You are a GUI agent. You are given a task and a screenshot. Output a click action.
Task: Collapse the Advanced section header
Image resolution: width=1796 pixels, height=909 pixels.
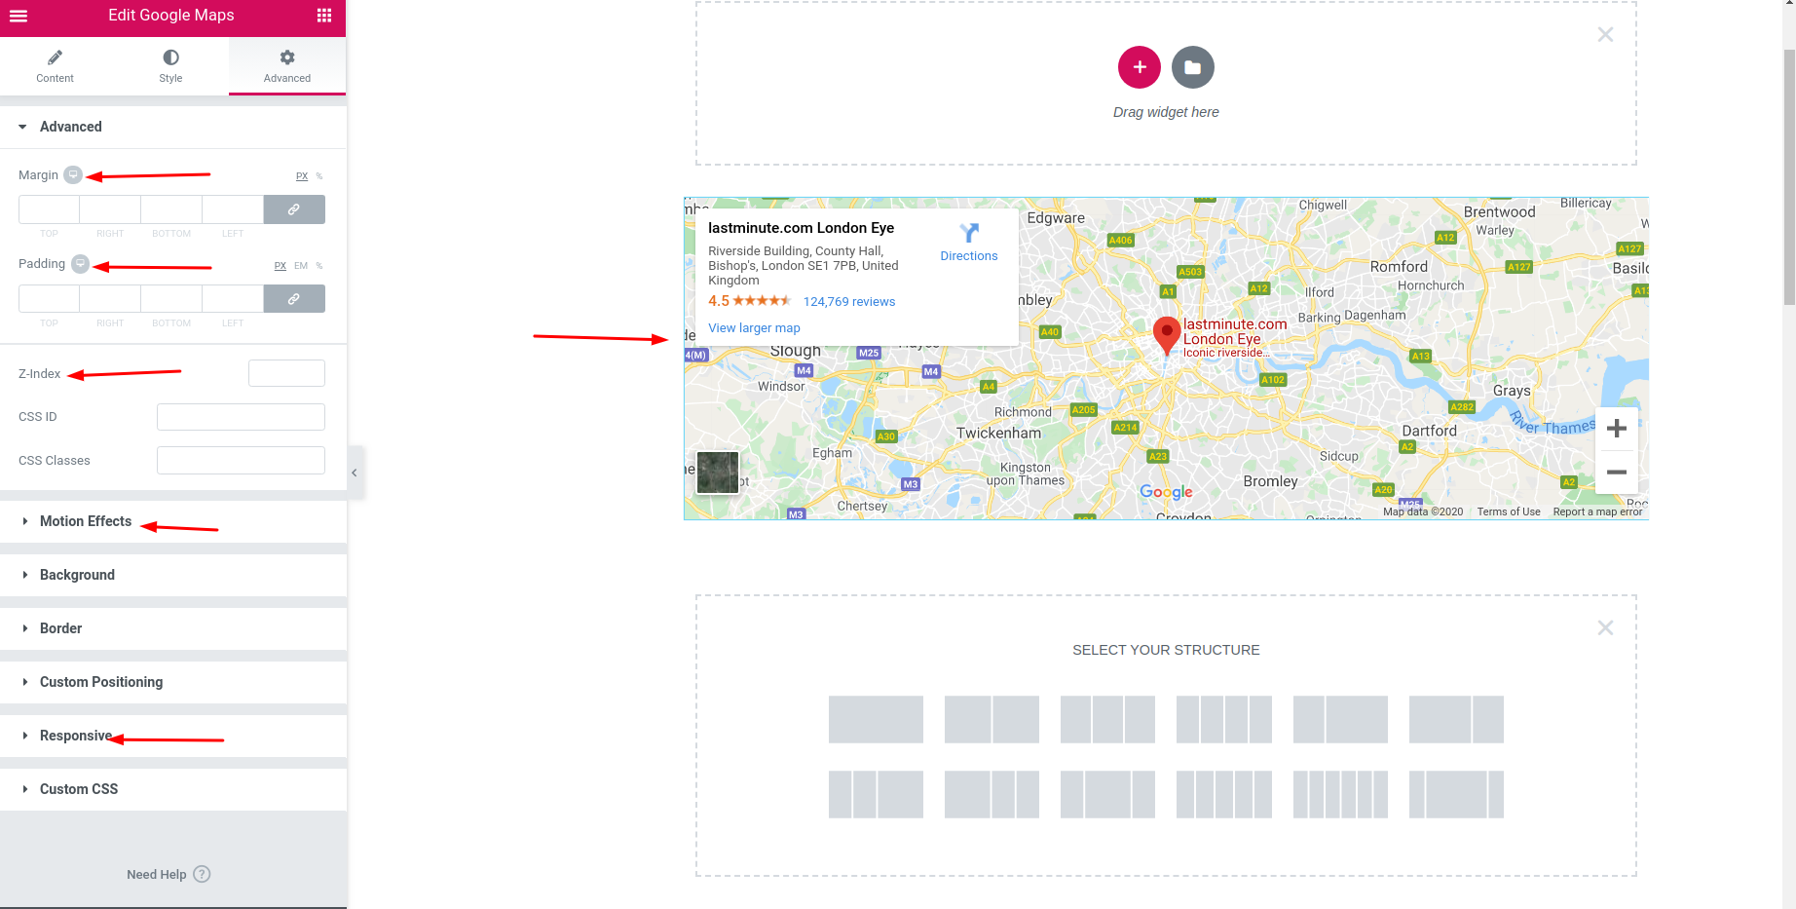pyautogui.click(x=173, y=127)
